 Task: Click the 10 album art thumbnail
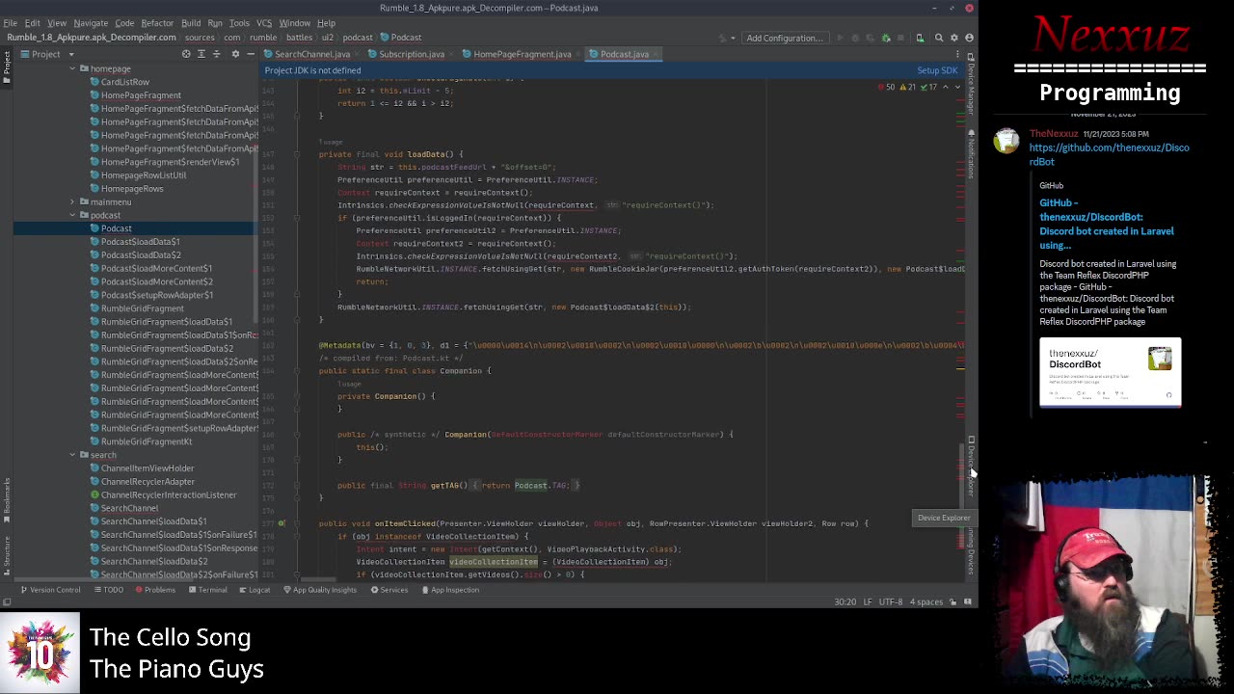(40, 654)
